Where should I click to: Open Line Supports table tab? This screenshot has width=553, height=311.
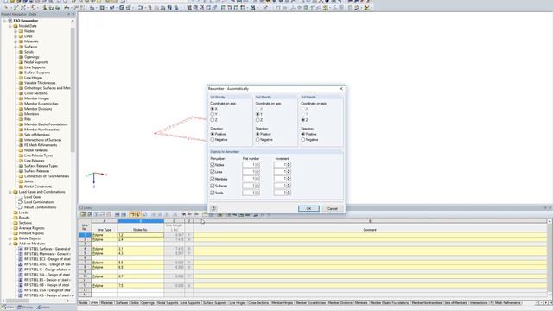tap(190, 303)
